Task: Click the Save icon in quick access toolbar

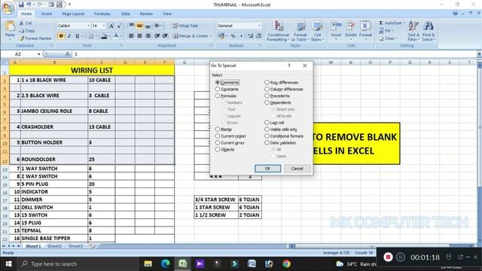Action: [21, 5]
